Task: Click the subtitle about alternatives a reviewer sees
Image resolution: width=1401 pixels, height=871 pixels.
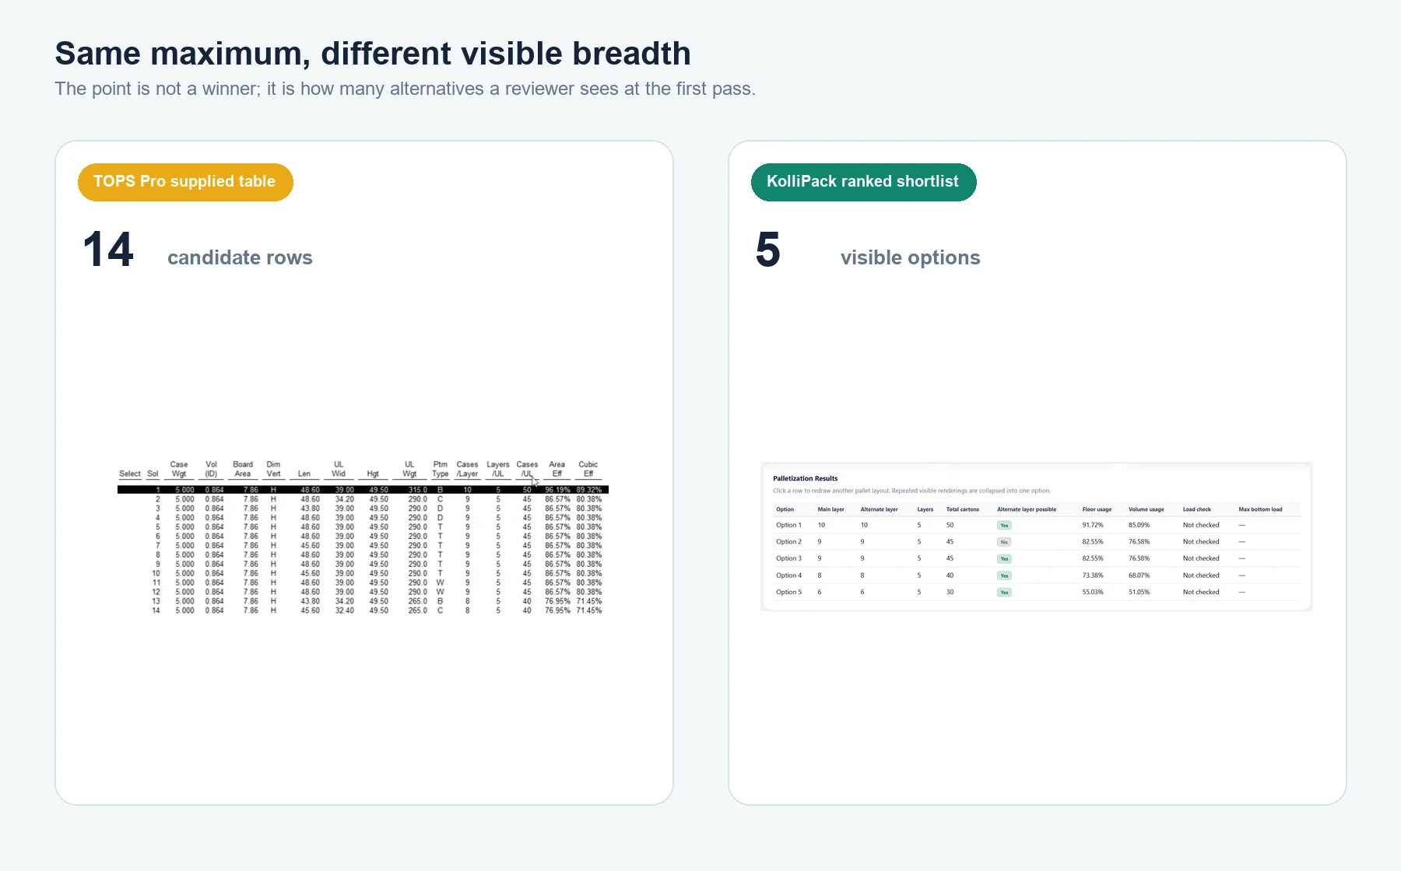Action: pos(405,89)
